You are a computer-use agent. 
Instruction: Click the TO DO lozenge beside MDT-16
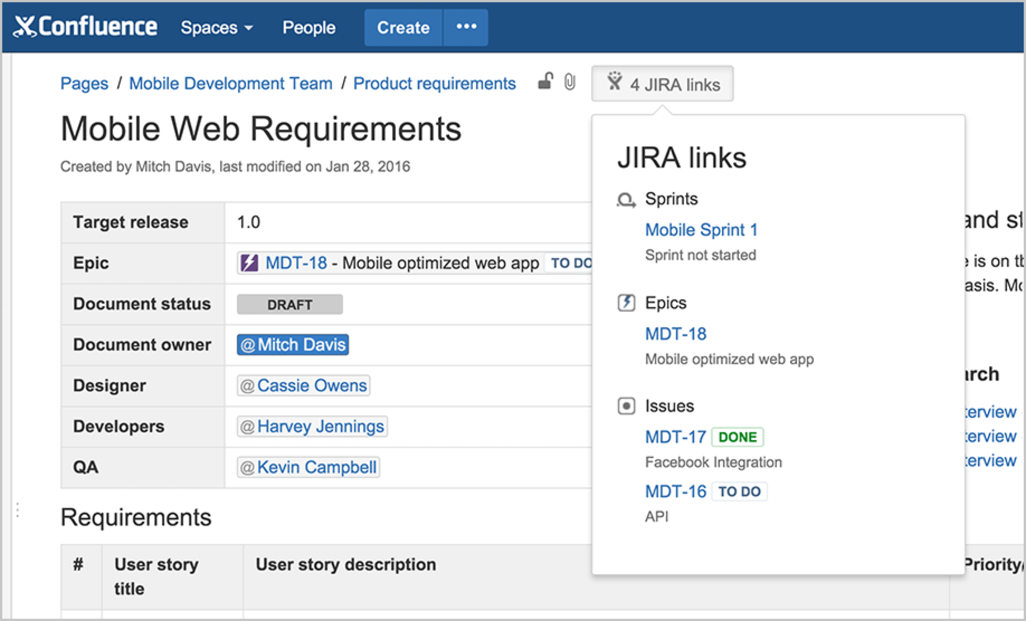coord(739,491)
